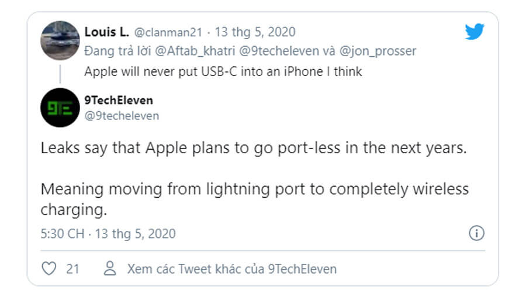This screenshot has width=526, height=296.
Task: Open 9TechEleven's green logo avatar
Action: (x=60, y=108)
